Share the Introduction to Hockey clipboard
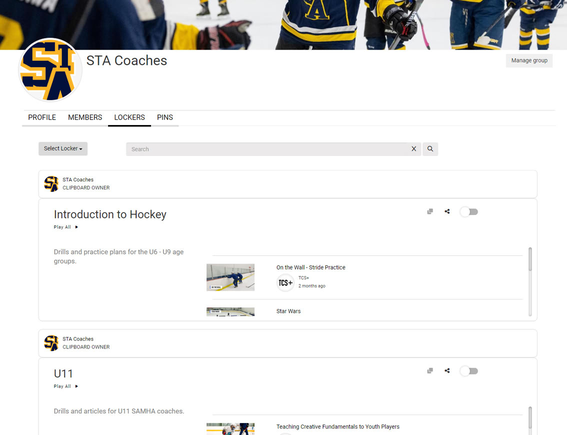This screenshot has width=567, height=435. pyautogui.click(x=447, y=211)
